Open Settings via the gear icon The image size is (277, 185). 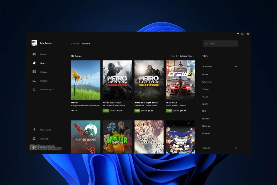[34, 138]
